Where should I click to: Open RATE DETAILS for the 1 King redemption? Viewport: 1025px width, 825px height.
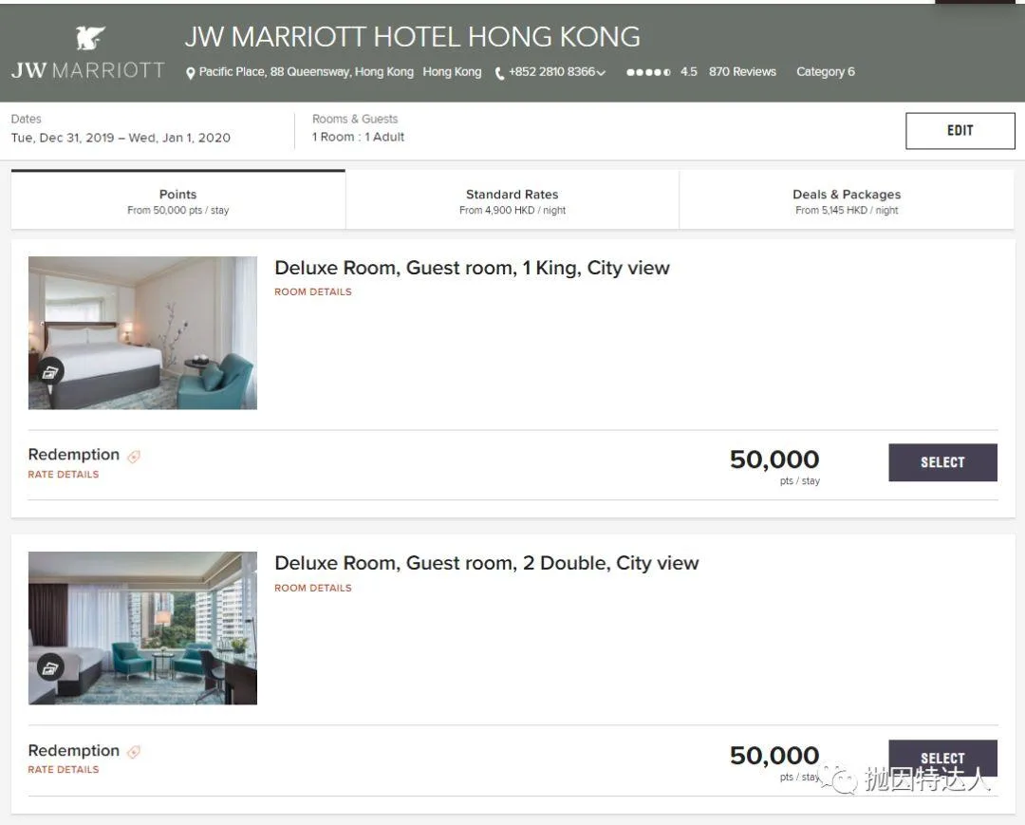pyautogui.click(x=64, y=474)
